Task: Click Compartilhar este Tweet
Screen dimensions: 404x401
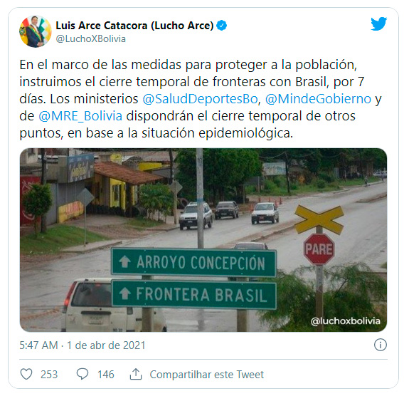Action: [207, 375]
